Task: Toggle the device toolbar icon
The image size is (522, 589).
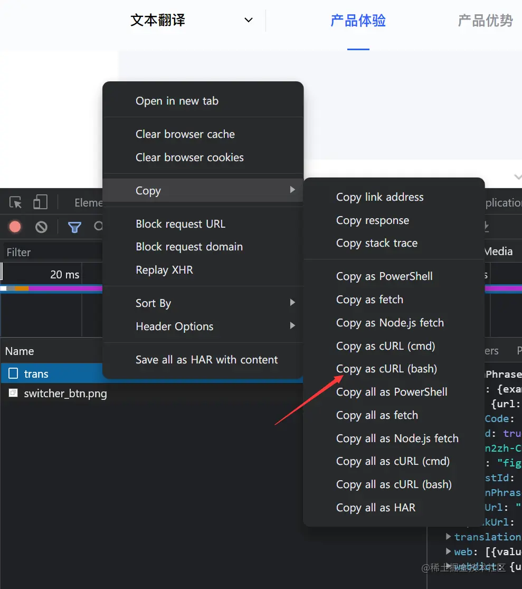Action: click(40, 202)
